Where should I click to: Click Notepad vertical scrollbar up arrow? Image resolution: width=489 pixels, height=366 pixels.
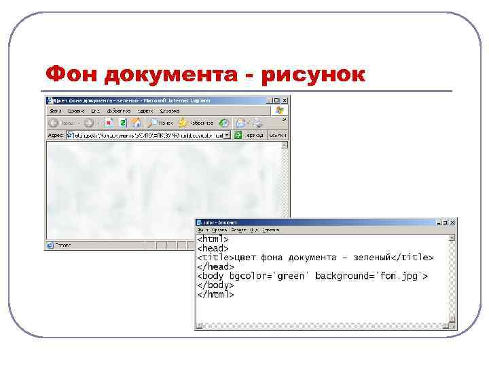(452, 238)
